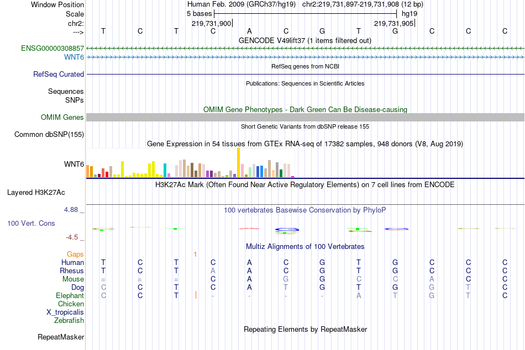Click the '--->' base direction arrow label
The image size is (525, 350).
click(78, 32)
